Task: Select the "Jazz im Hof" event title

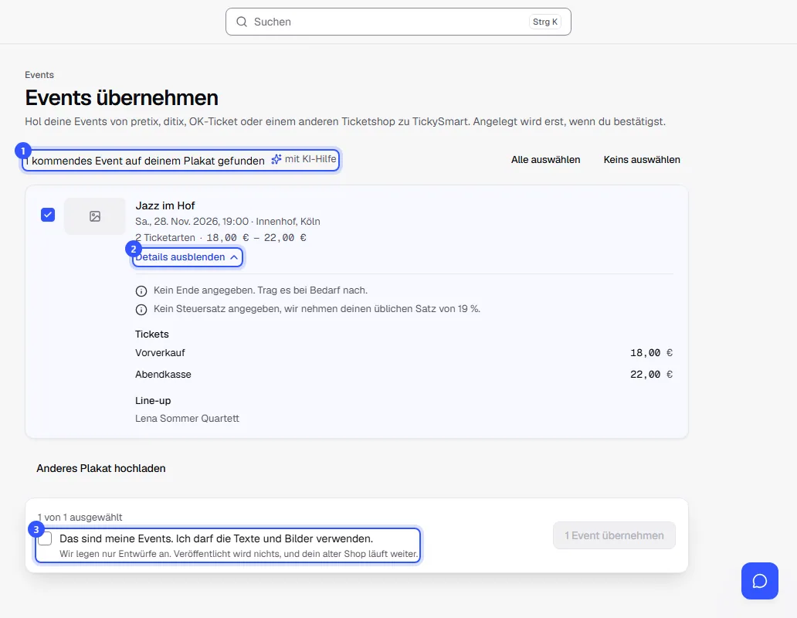Action: 165,205
